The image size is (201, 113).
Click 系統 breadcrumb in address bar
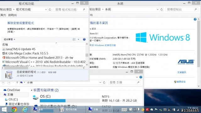coord(108,9)
